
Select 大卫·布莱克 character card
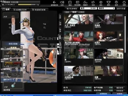79,23
